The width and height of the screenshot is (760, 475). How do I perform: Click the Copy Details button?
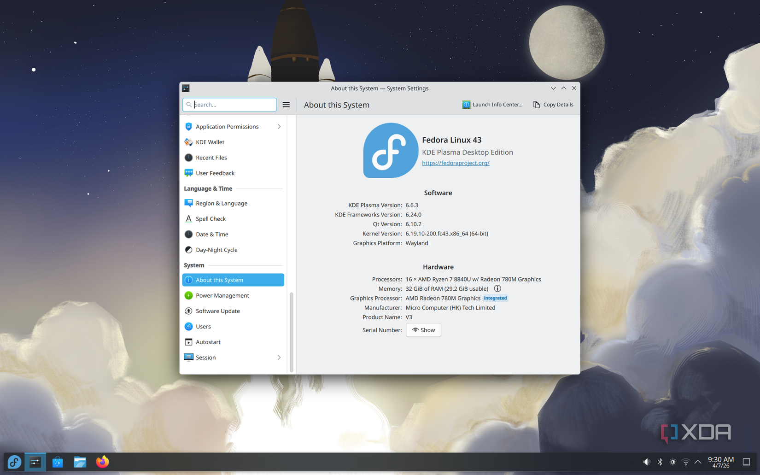553,105
